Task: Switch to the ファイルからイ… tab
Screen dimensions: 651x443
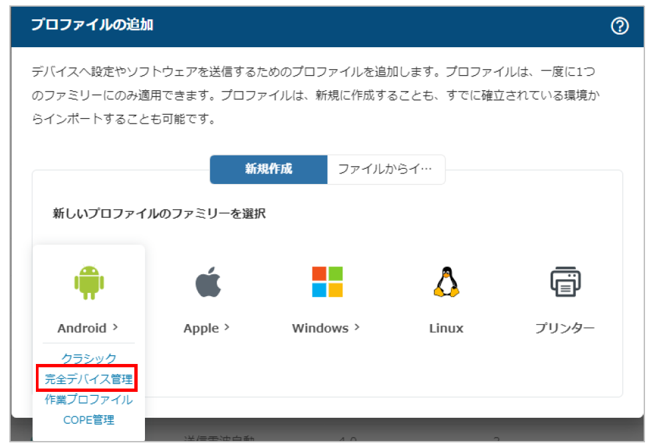Action: tap(386, 169)
